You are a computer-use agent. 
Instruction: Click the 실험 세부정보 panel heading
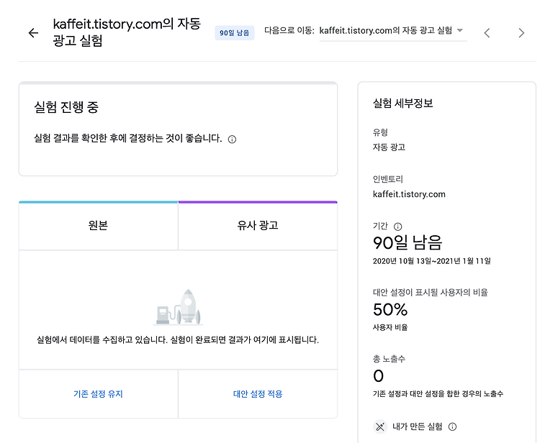[x=403, y=103]
